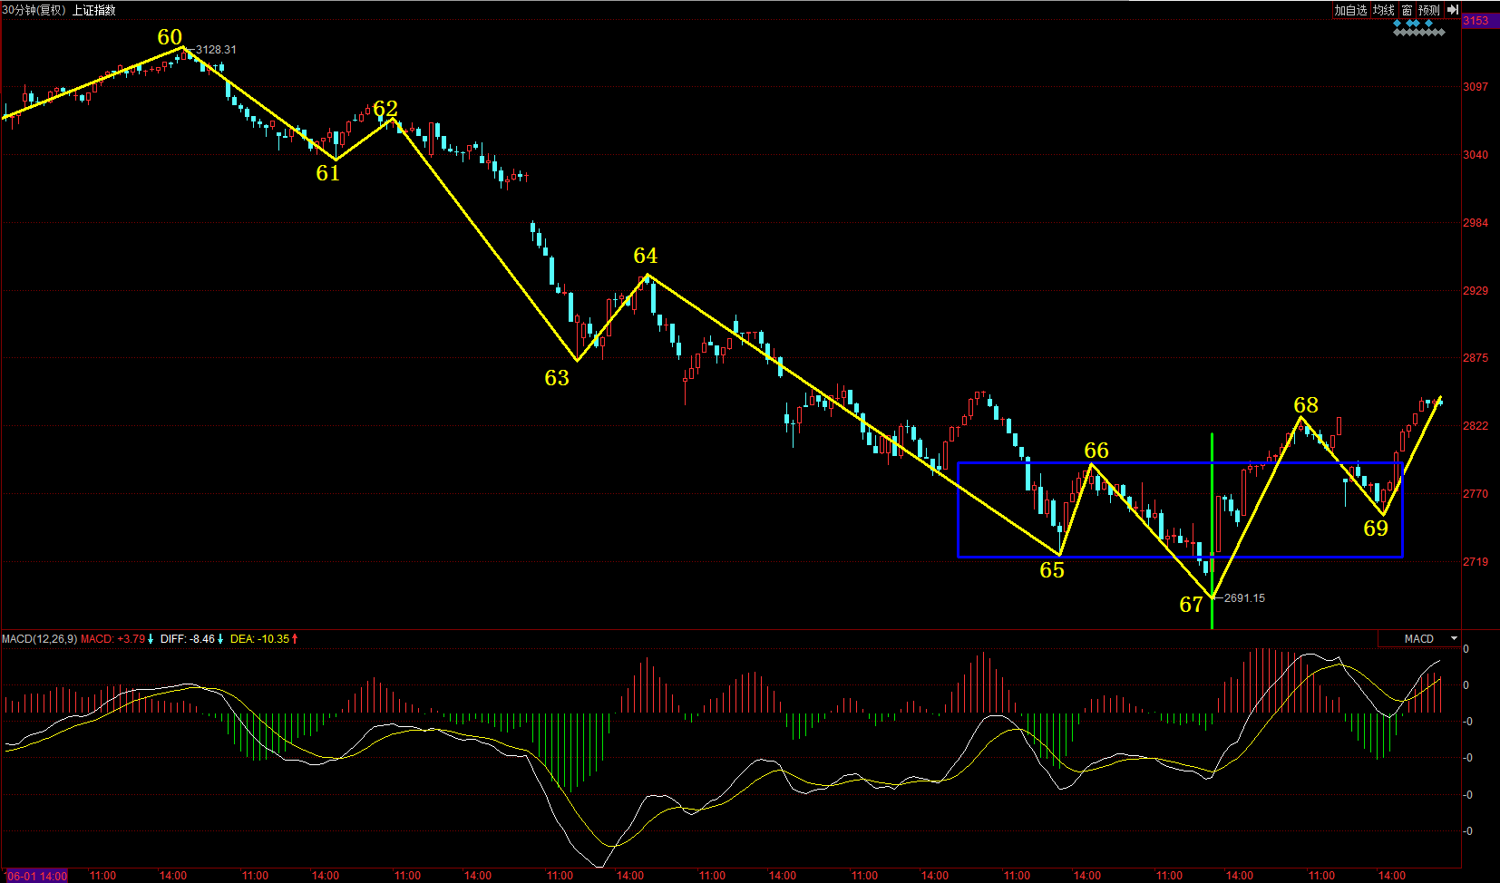Click the cyan arrow beside DIFF value

220,639
